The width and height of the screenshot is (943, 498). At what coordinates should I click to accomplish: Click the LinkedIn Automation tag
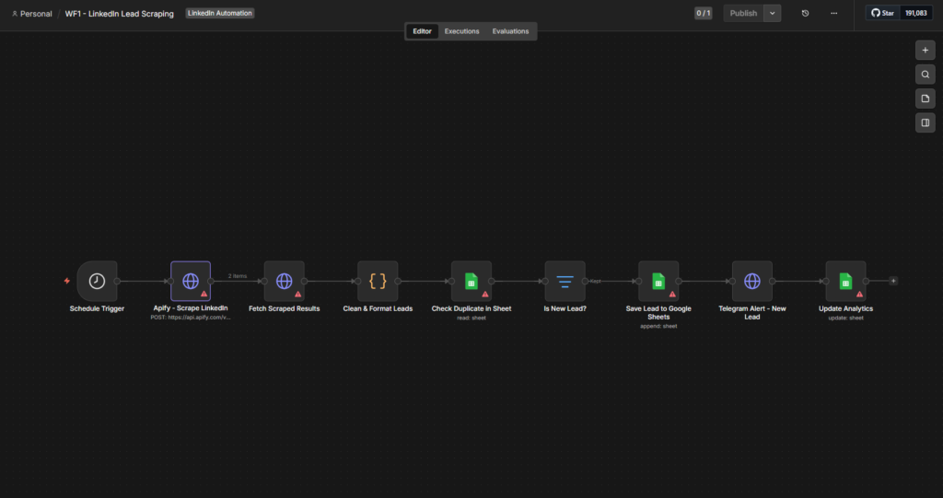220,13
